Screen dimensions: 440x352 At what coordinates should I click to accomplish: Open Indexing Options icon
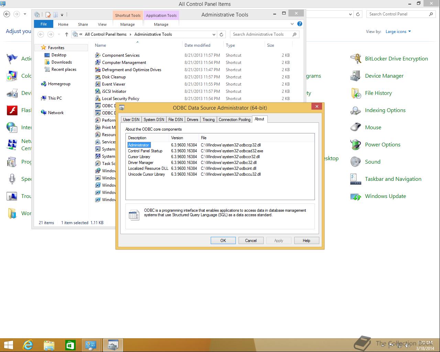356,110
